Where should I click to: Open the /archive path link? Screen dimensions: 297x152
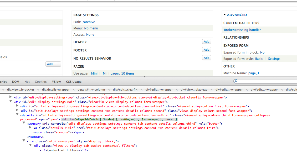point(89,22)
